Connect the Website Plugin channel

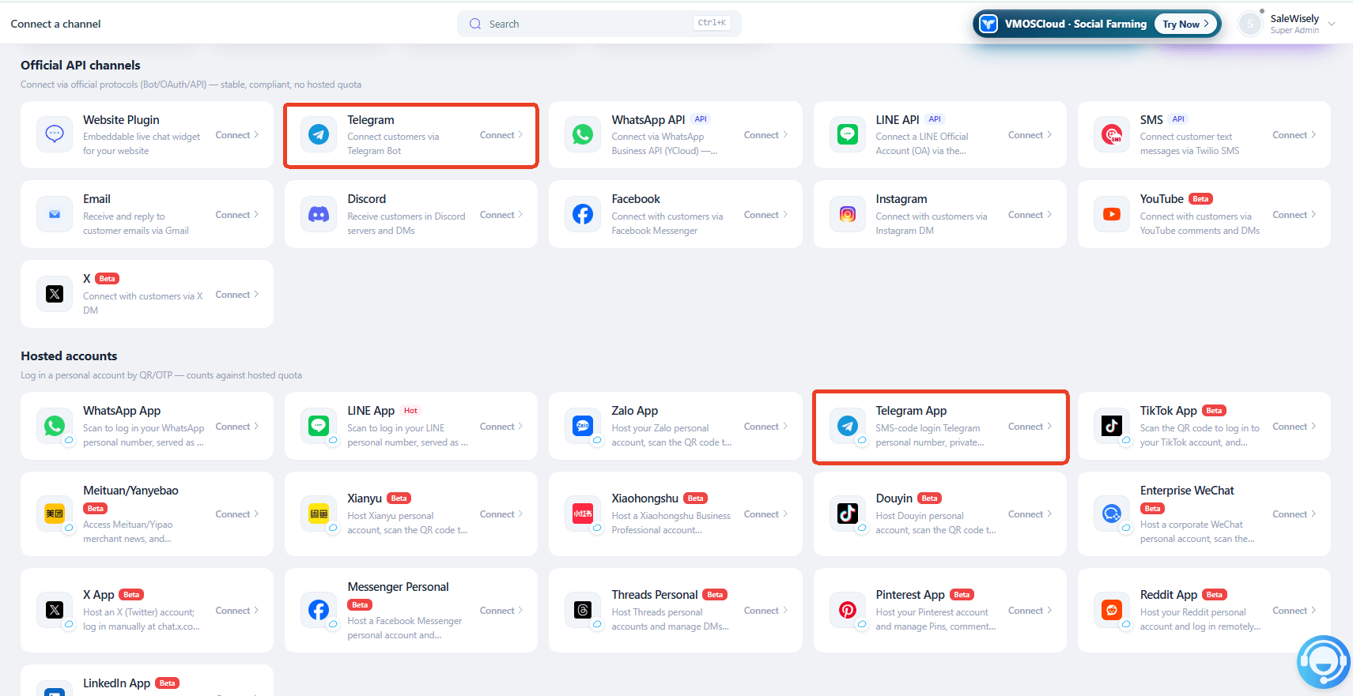click(237, 135)
